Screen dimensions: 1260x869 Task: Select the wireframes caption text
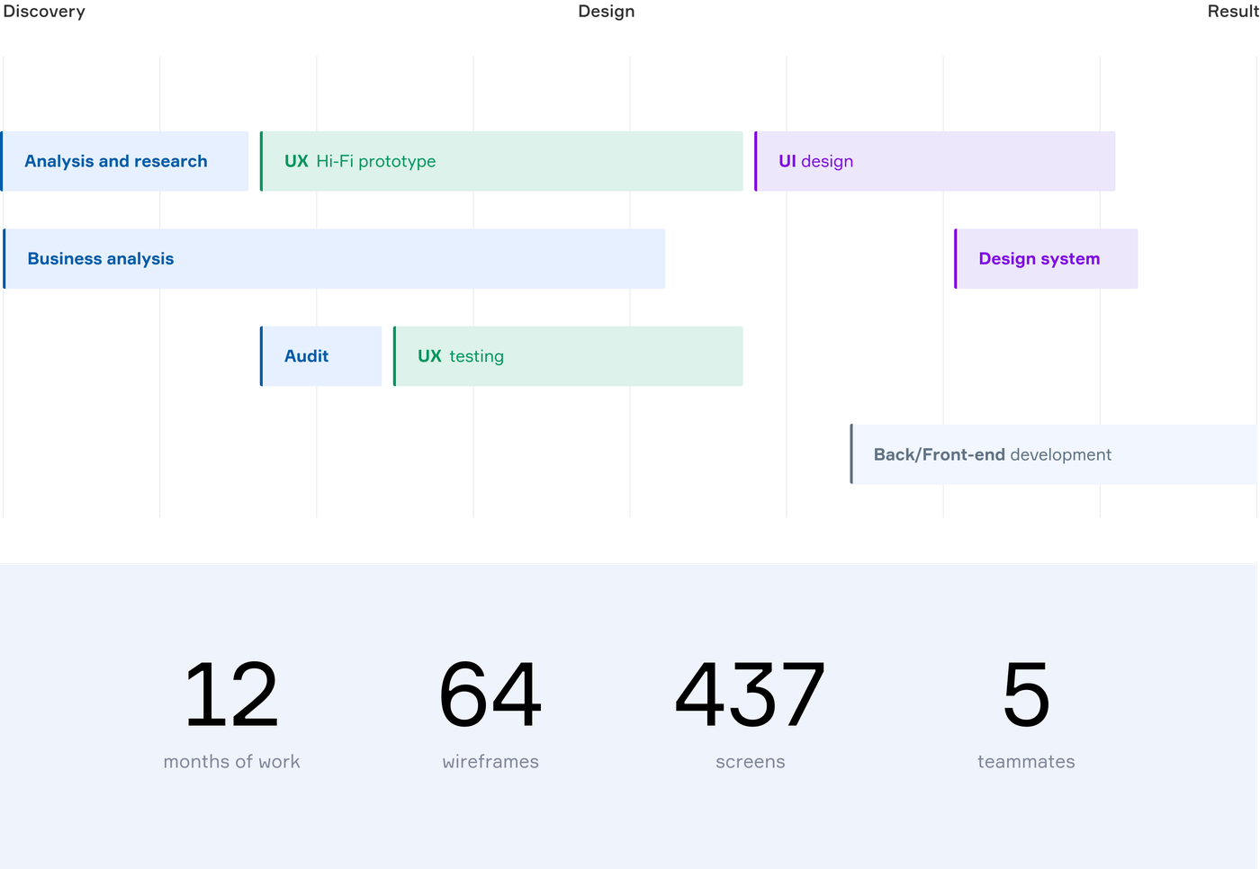[x=490, y=762]
